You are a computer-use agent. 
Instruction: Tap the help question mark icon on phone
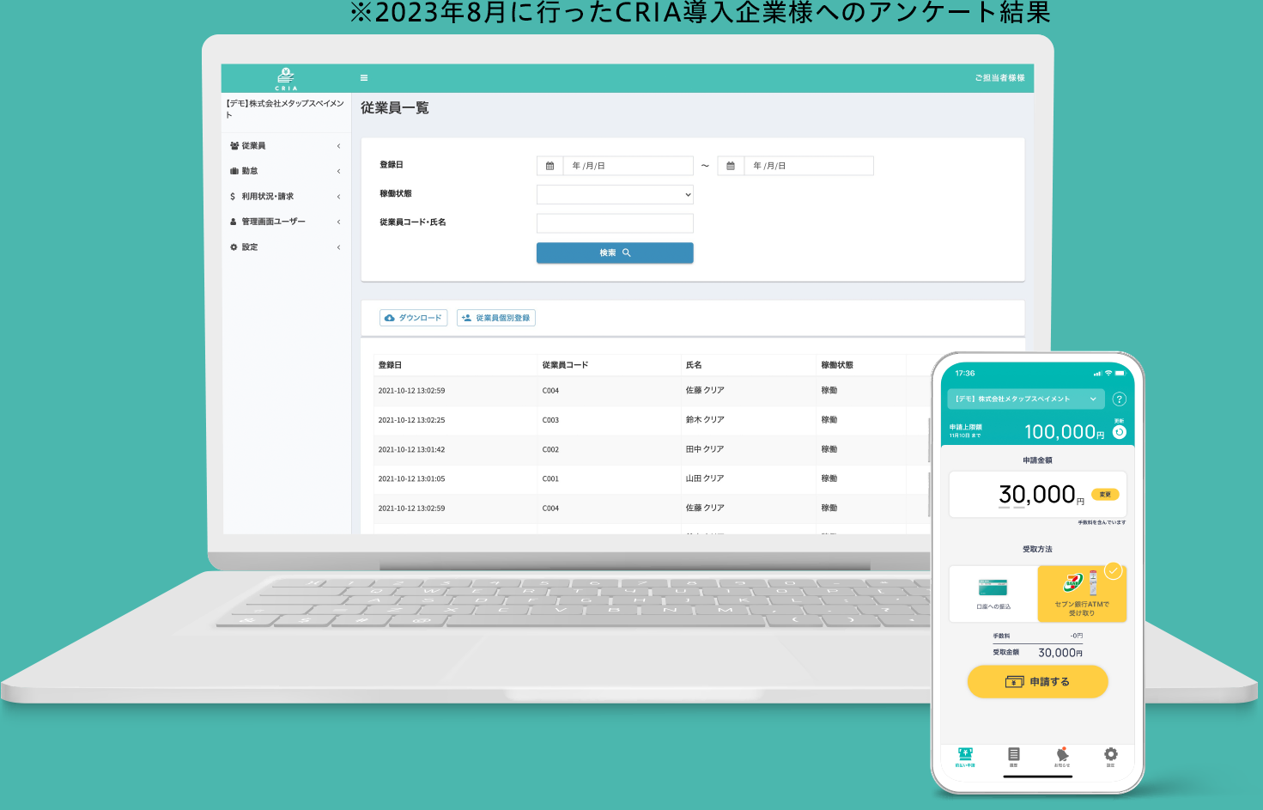pos(1119,399)
